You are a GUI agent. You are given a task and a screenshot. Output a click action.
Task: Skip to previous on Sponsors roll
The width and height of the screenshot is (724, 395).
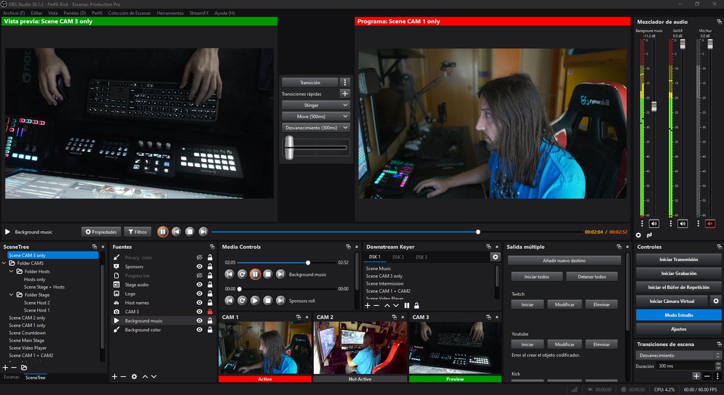click(229, 300)
